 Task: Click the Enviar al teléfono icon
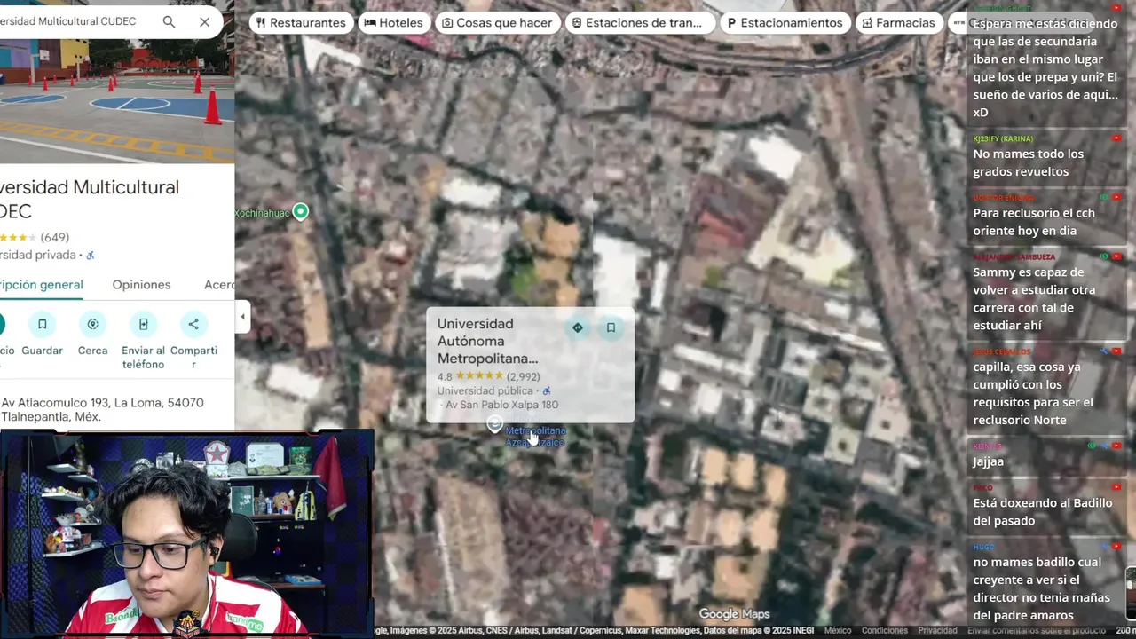[143, 324]
